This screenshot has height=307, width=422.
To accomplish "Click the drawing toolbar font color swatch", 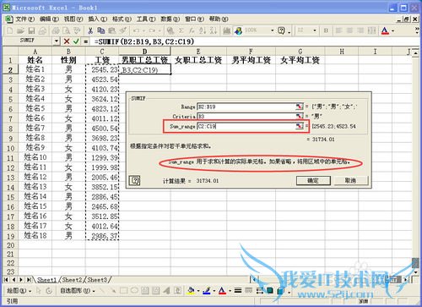I will (x=222, y=290).
